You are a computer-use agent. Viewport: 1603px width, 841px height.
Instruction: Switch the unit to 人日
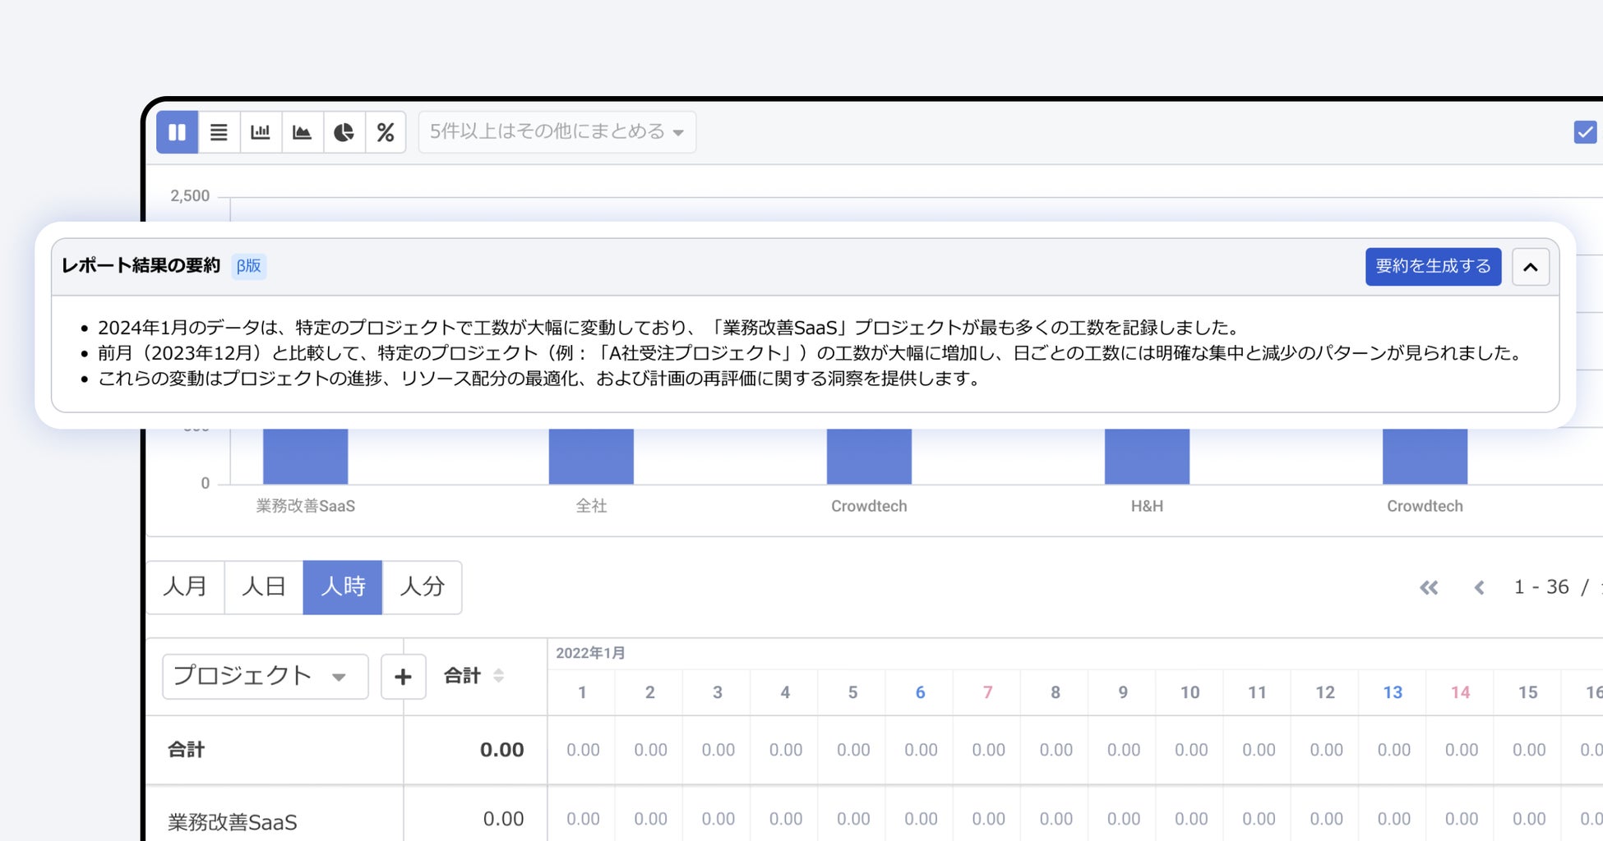(x=264, y=586)
